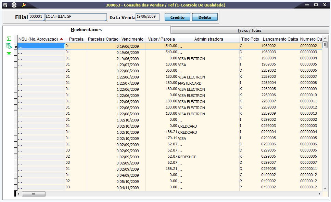This screenshot has height=202, width=331.
Task: Select the row selector of the MASTERCARD row
Action: click(x=16, y=83)
